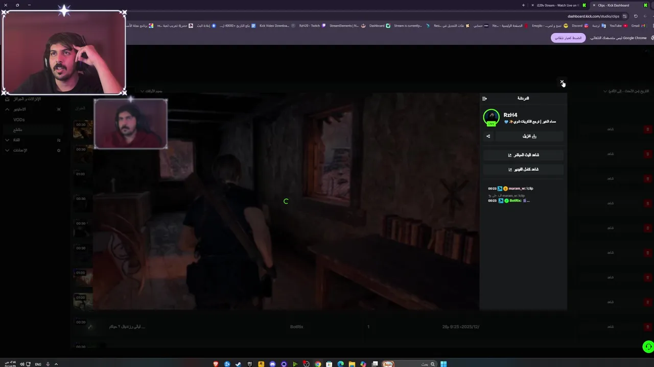The width and height of the screenshot is (654, 367).
Task: Click ENG language indicator in system tray
Action: tap(38, 364)
